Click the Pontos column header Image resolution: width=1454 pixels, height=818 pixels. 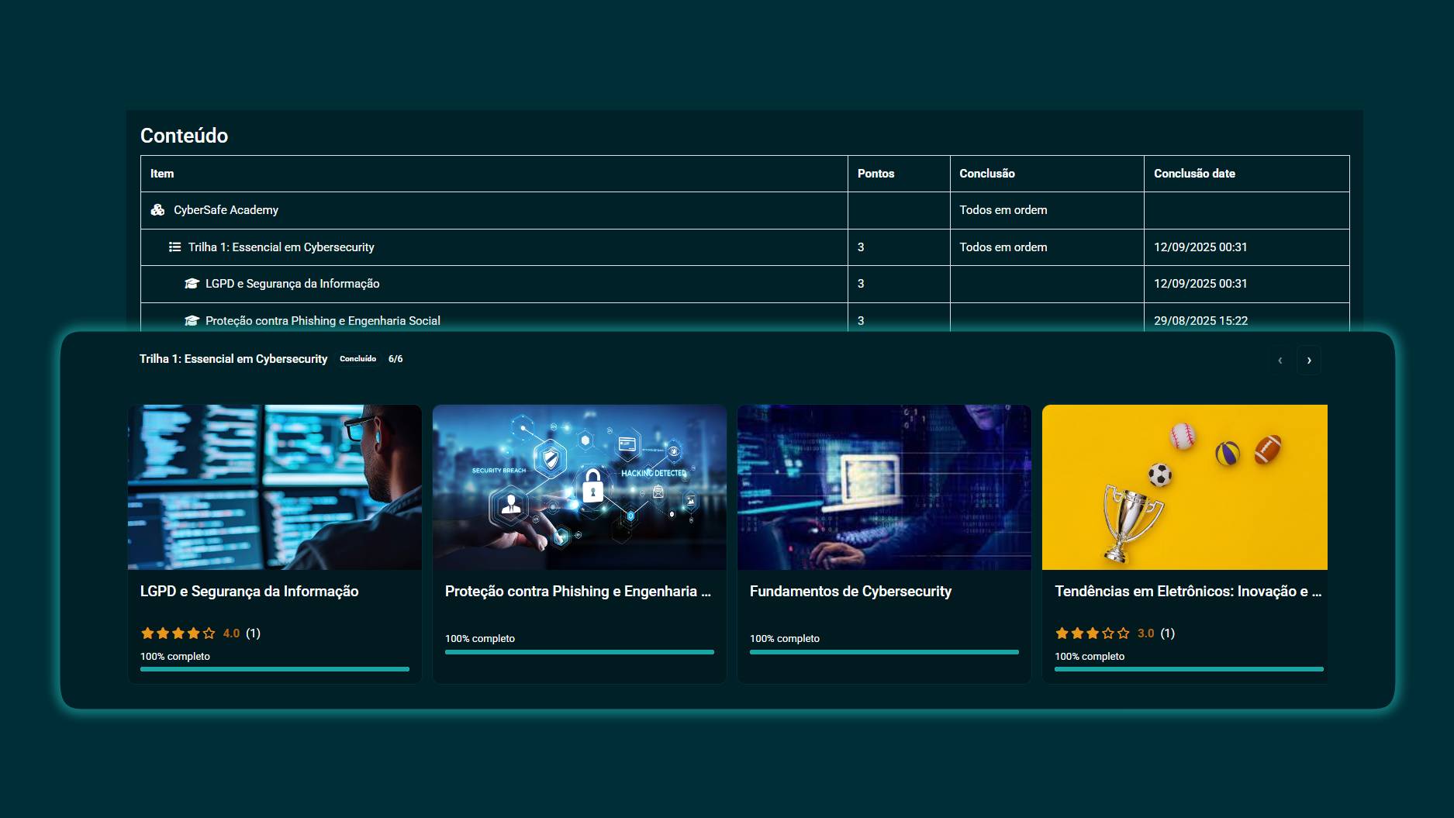[876, 174]
